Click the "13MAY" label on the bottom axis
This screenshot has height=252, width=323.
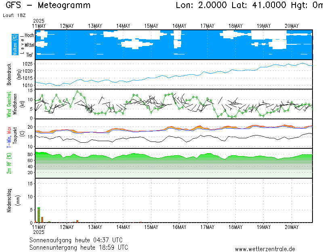pyautogui.click(x=95, y=227)
